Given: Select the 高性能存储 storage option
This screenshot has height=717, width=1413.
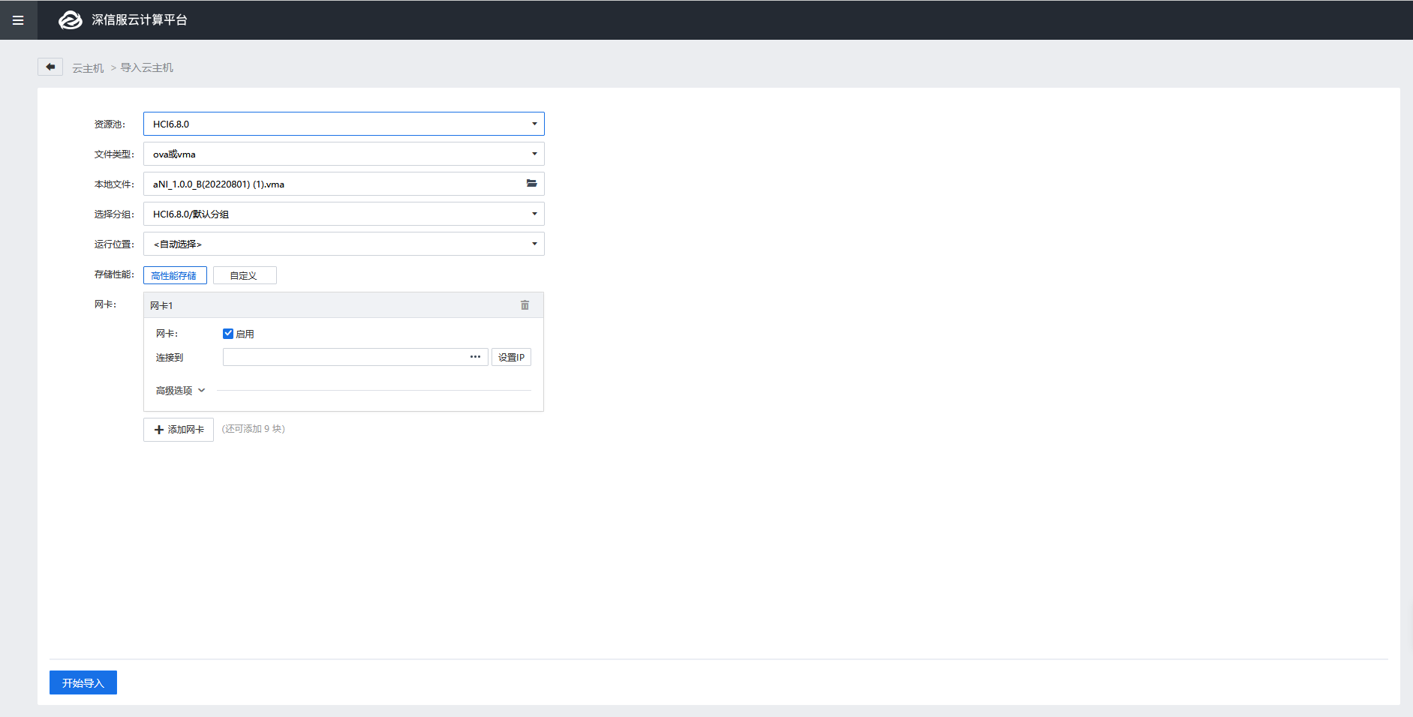Looking at the screenshot, I should tap(175, 275).
